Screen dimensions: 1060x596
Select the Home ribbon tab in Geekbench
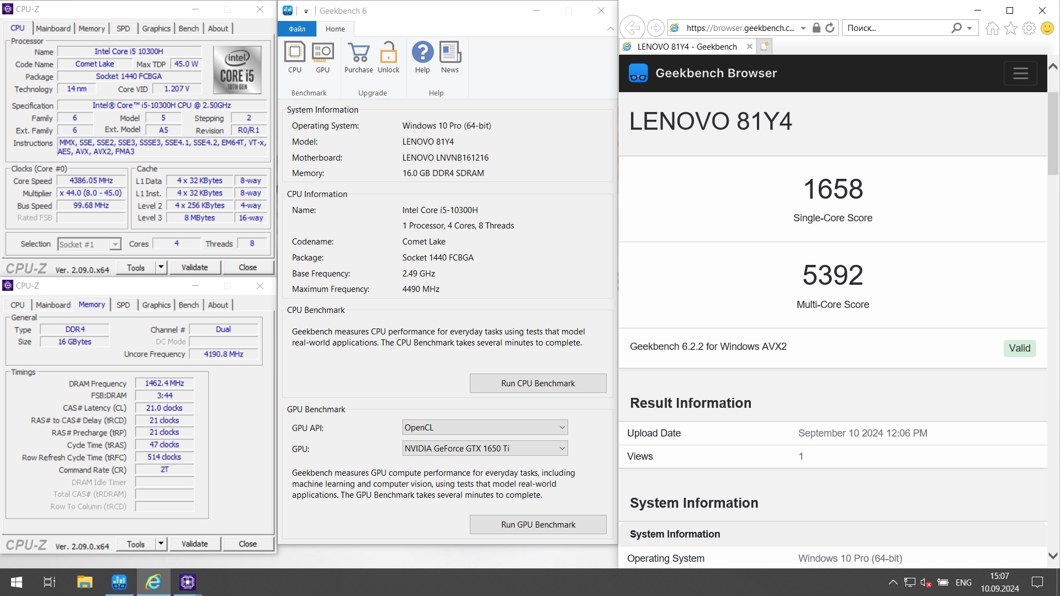click(x=335, y=29)
